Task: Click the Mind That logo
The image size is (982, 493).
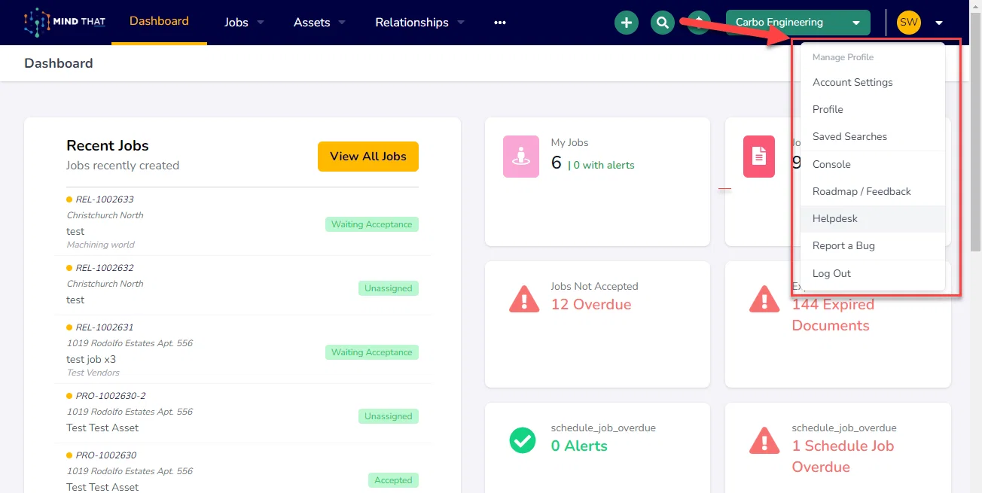Action: click(x=65, y=23)
